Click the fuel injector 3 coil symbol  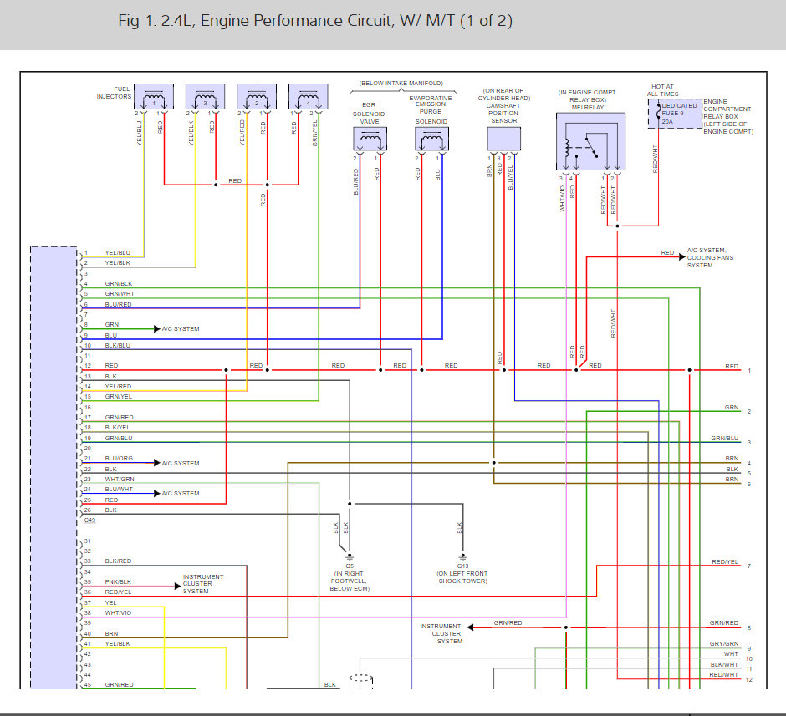click(205, 97)
